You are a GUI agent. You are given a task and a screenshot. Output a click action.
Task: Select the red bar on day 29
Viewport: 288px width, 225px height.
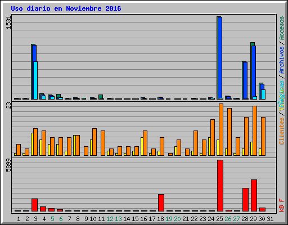pyautogui.click(x=254, y=195)
